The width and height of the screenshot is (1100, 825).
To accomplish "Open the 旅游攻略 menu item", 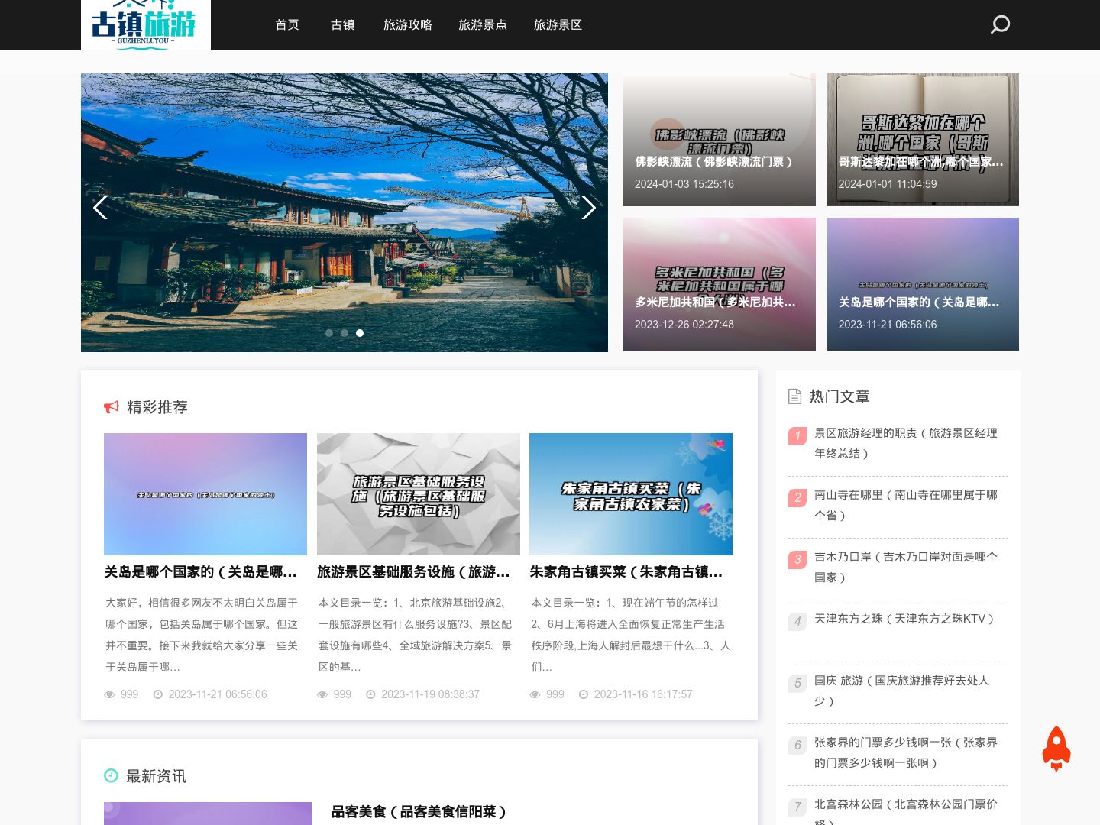I will (x=408, y=25).
